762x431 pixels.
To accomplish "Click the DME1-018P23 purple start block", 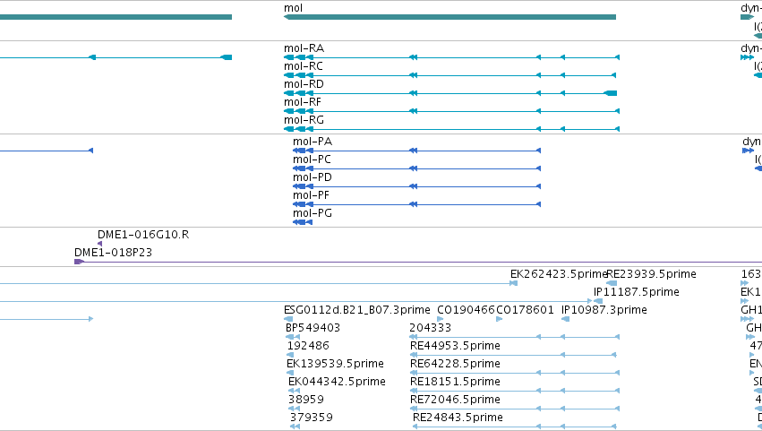I will point(79,262).
